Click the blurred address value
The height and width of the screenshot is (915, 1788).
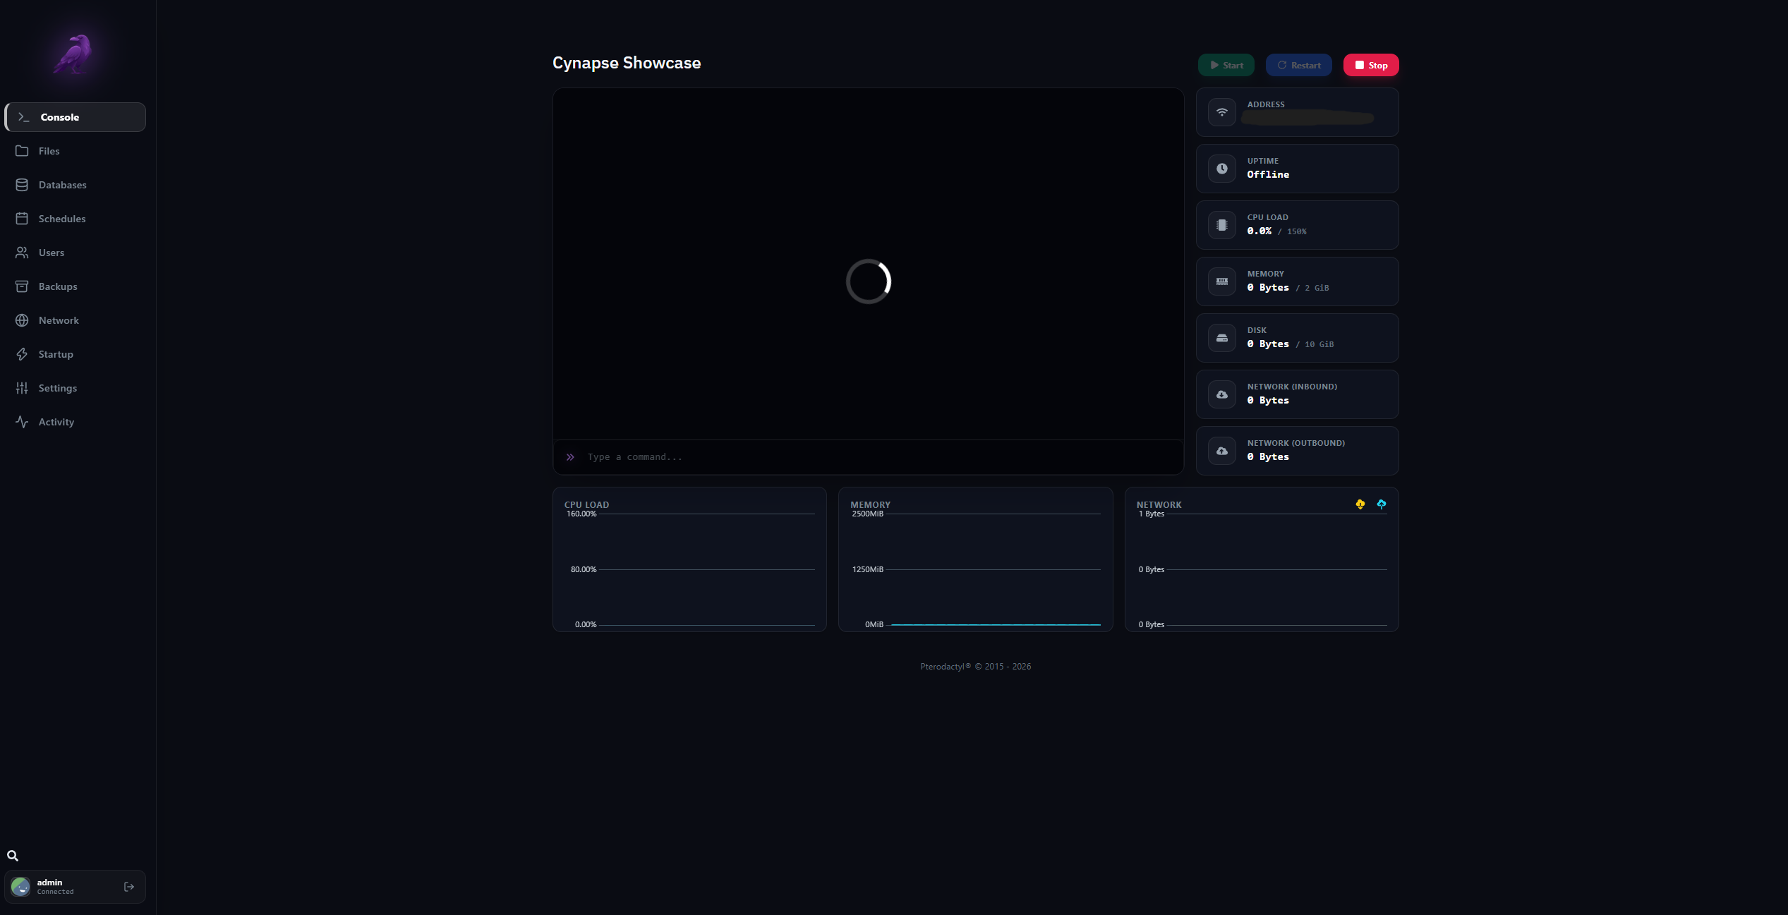tap(1307, 118)
